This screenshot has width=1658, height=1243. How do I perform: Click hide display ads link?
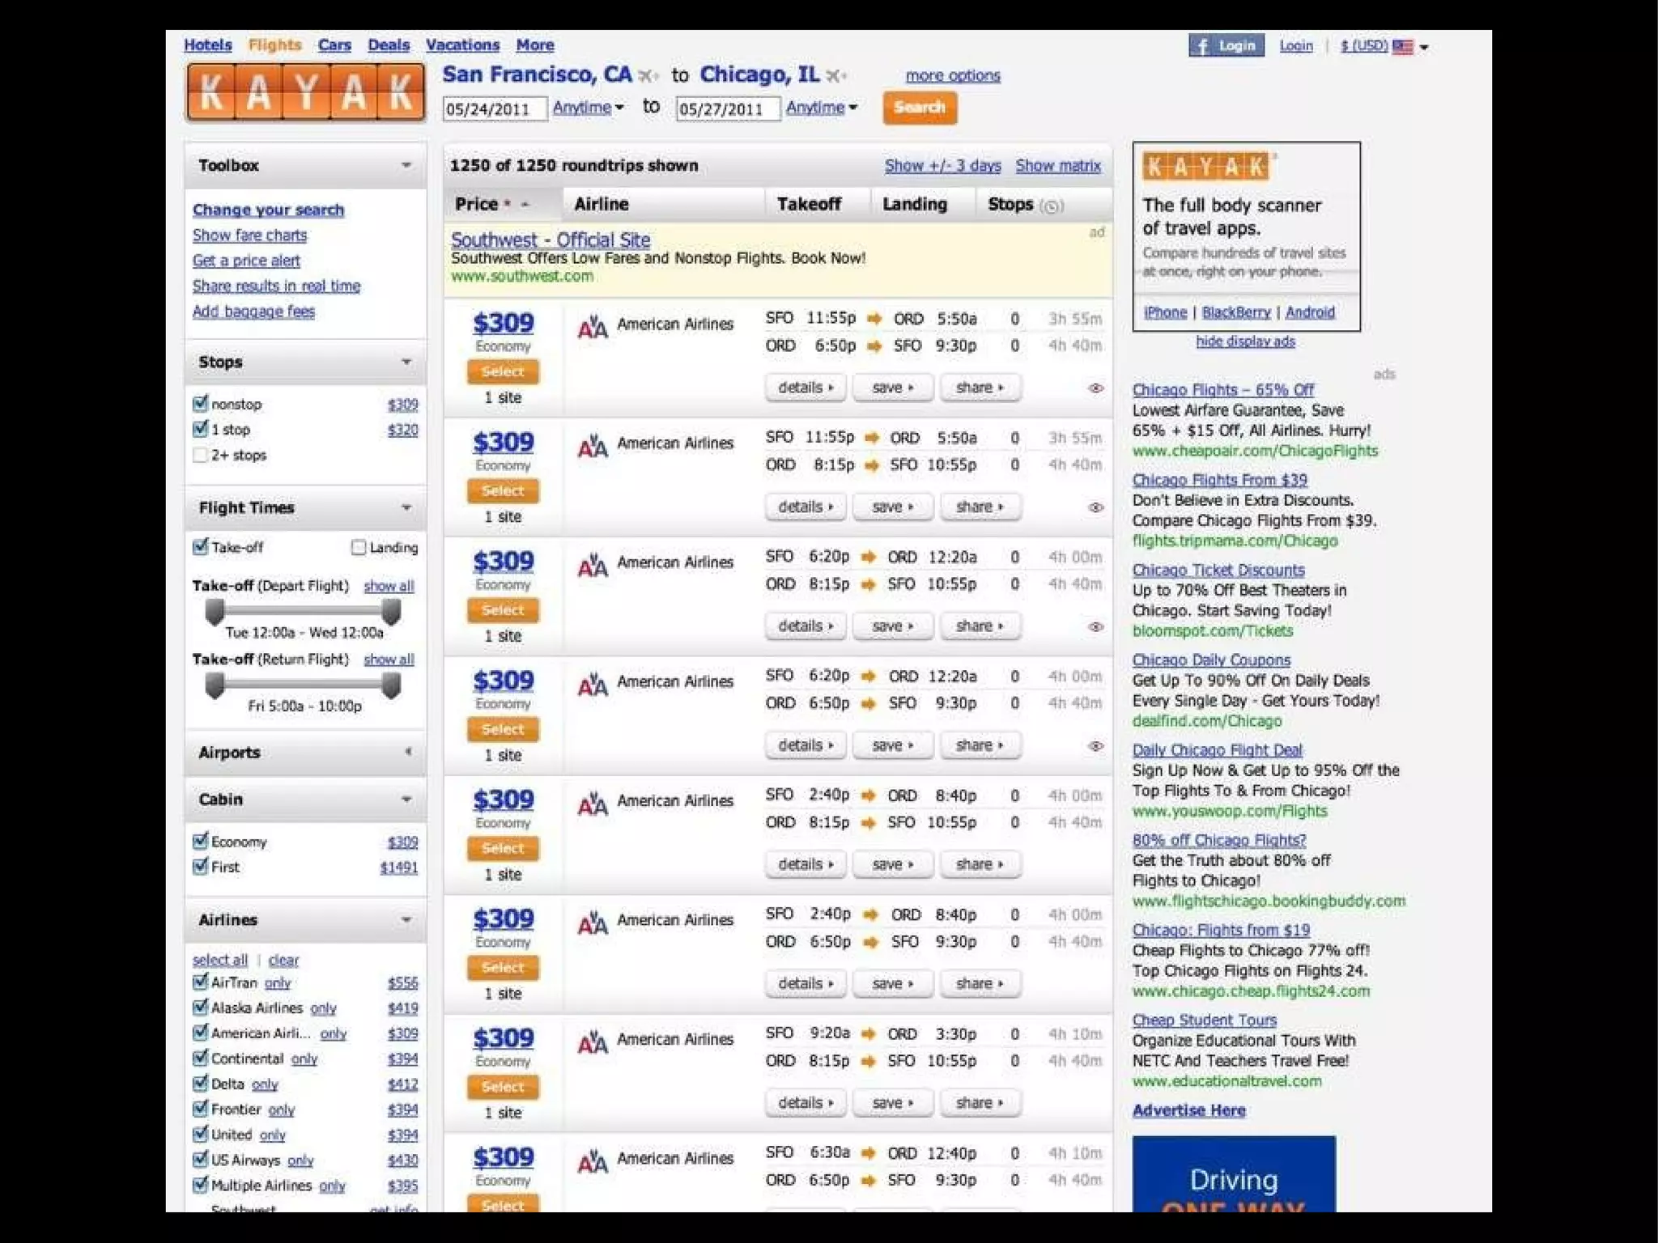click(x=1245, y=342)
